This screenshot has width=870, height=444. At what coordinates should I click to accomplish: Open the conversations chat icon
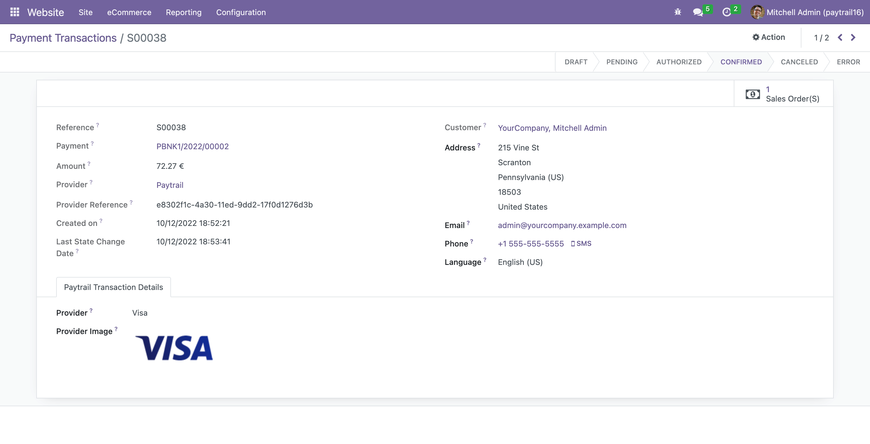[x=698, y=12]
